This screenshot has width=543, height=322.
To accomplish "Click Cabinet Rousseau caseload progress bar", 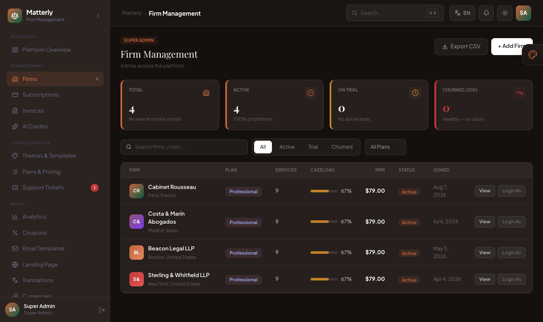I will coord(324,191).
